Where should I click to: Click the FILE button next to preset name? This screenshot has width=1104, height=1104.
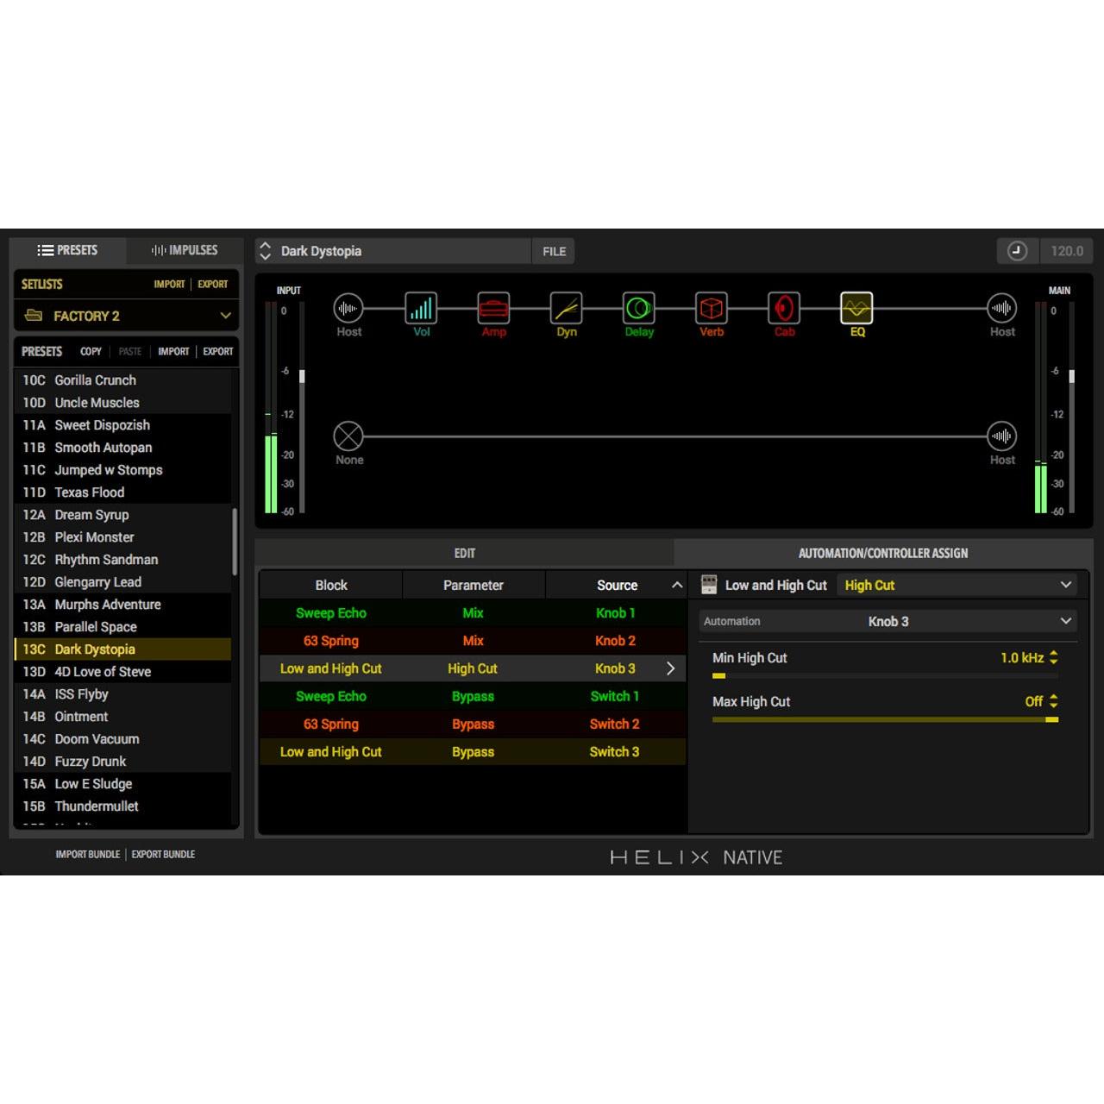coord(553,251)
